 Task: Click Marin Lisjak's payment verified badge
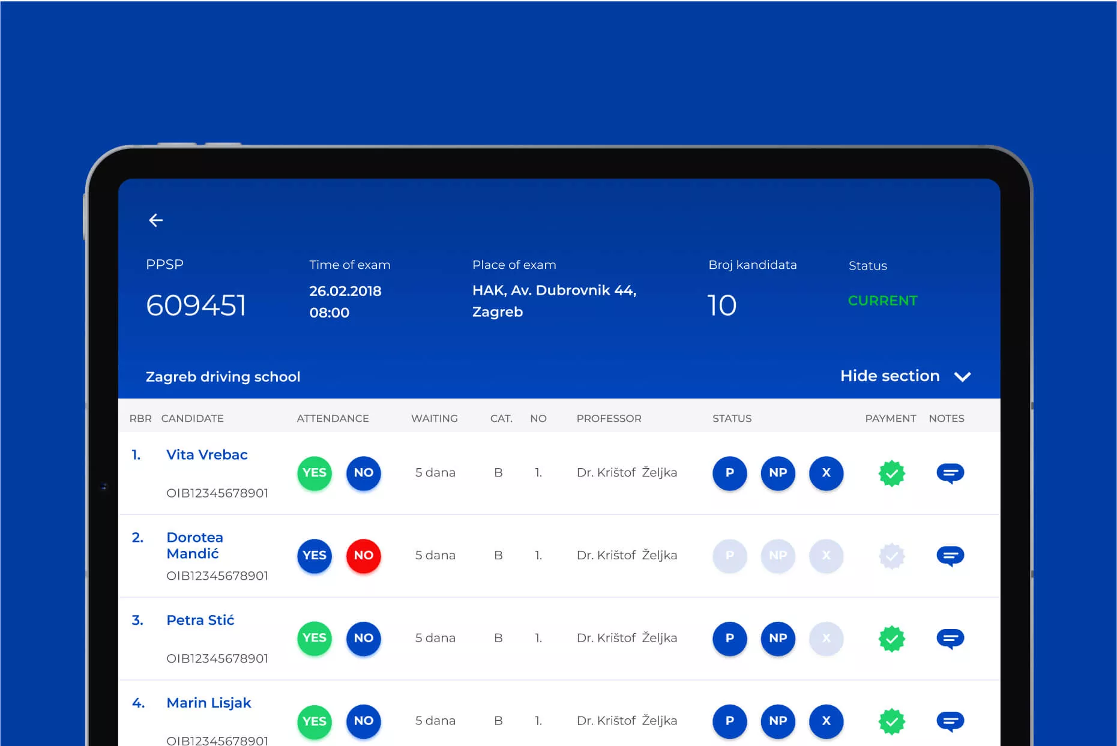pyautogui.click(x=891, y=721)
